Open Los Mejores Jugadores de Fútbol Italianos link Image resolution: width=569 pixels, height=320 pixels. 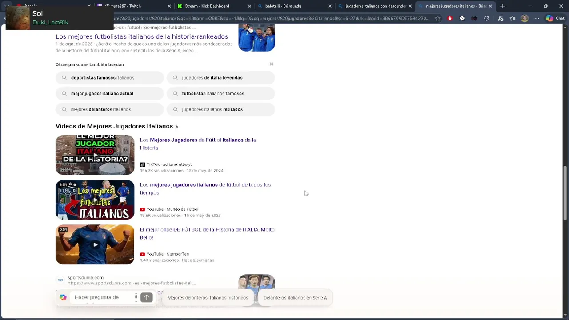(198, 144)
